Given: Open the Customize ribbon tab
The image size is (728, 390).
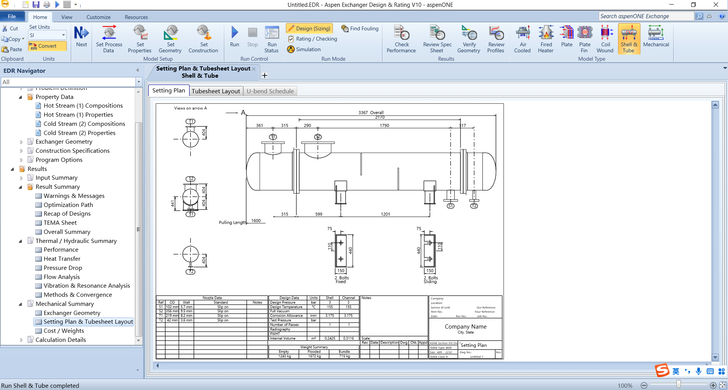Looking at the screenshot, I should (x=98, y=17).
